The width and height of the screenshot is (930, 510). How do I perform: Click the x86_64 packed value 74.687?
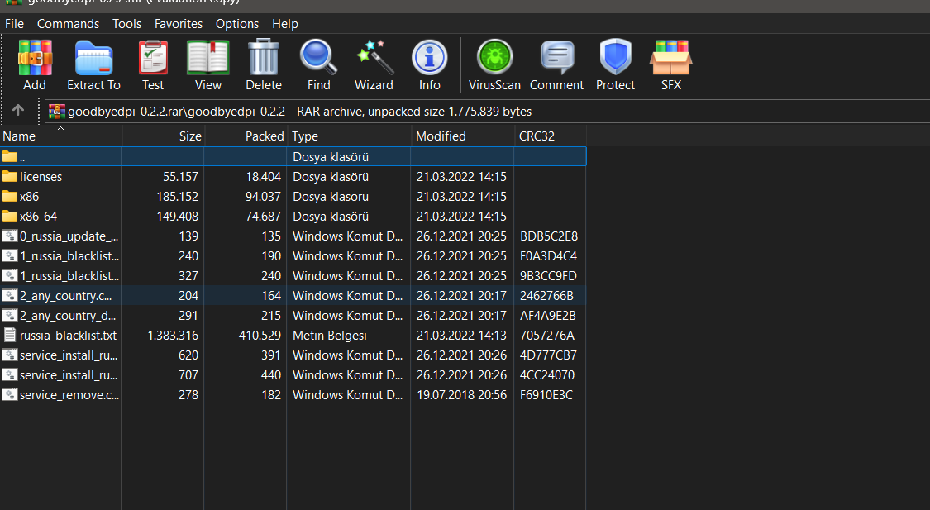(263, 216)
